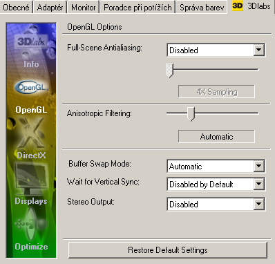Open the Displays monitor icon
275x264 pixels.
[x=31, y=179]
